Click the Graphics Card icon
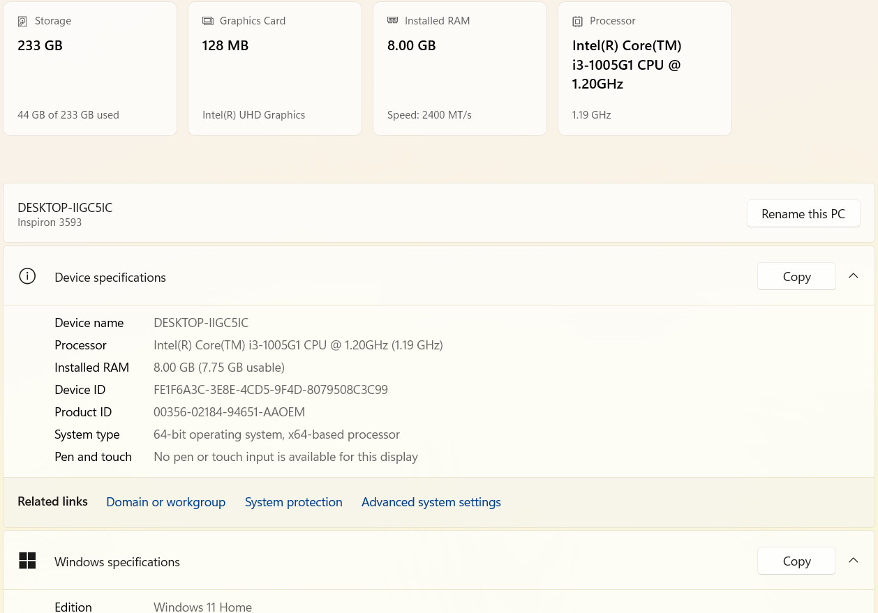Screen dimensions: 878x613 pos(207,21)
